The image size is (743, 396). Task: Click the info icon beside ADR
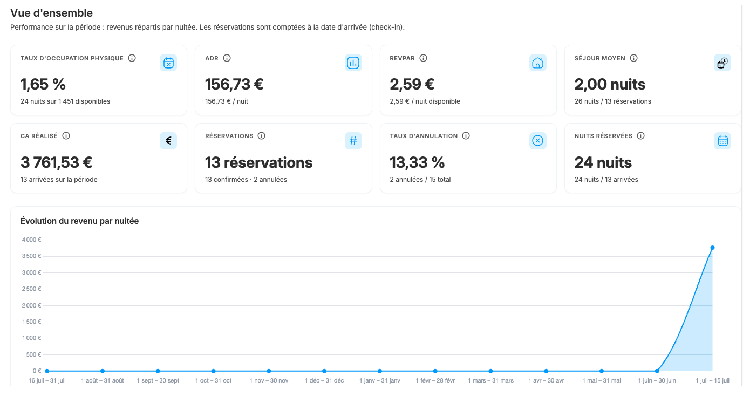[227, 58]
